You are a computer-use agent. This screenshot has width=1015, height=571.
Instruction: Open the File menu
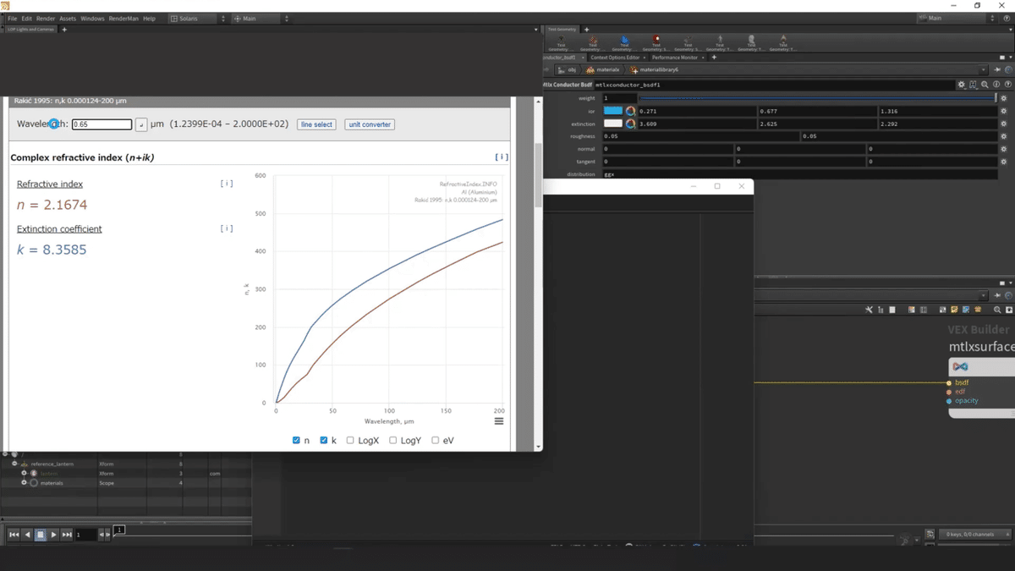12,18
